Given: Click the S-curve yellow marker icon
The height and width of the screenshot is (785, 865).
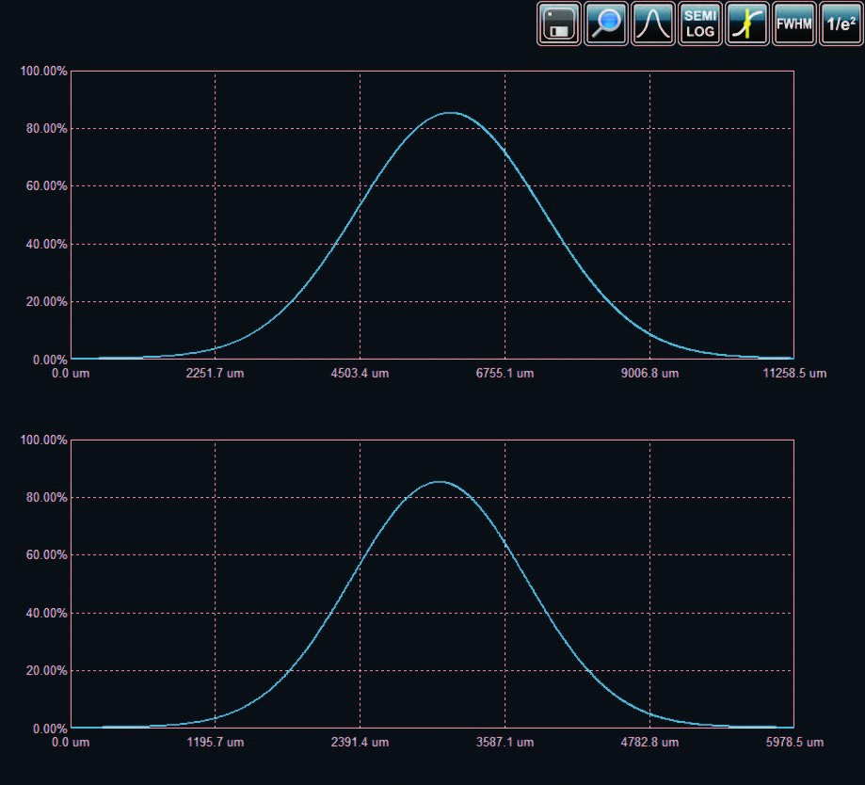Looking at the screenshot, I should [x=747, y=24].
